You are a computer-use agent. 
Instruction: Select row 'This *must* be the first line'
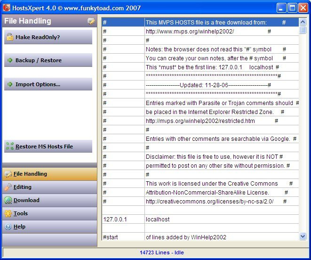point(200,67)
